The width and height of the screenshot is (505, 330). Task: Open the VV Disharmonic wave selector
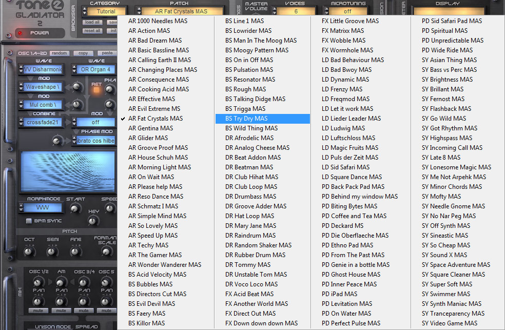click(x=43, y=70)
